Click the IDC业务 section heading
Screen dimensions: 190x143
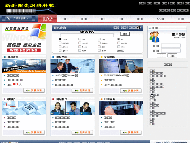pyautogui.click(x=110, y=99)
